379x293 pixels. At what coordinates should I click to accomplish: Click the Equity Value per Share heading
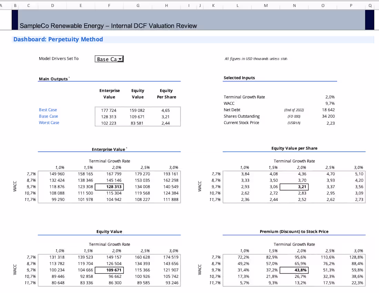(294, 148)
